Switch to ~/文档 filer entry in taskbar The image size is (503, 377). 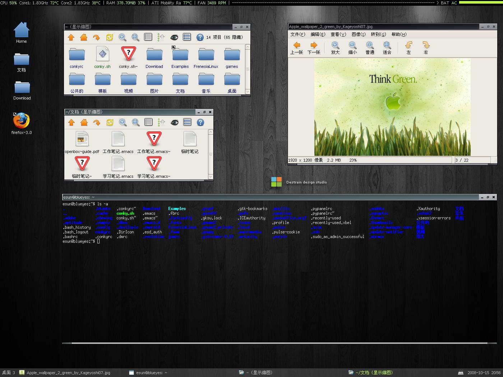point(370,373)
